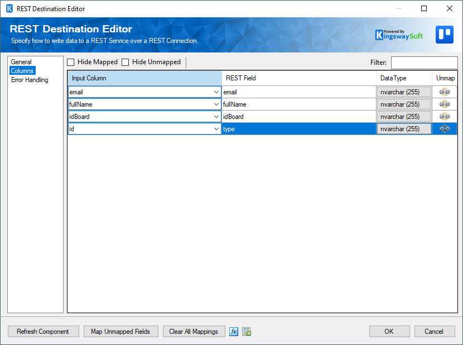The height and width of the screenshot is (345, 463).
Task: Click the email row nvarchar (255) datatype
Action: coord(404,92)
